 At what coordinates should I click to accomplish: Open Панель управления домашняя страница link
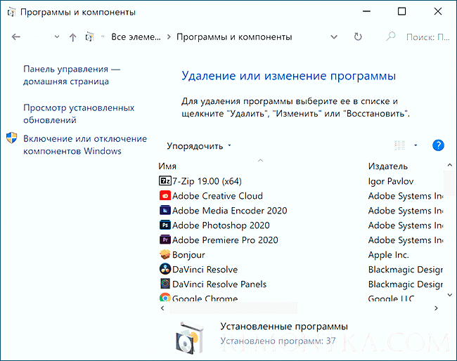point(72,75)
